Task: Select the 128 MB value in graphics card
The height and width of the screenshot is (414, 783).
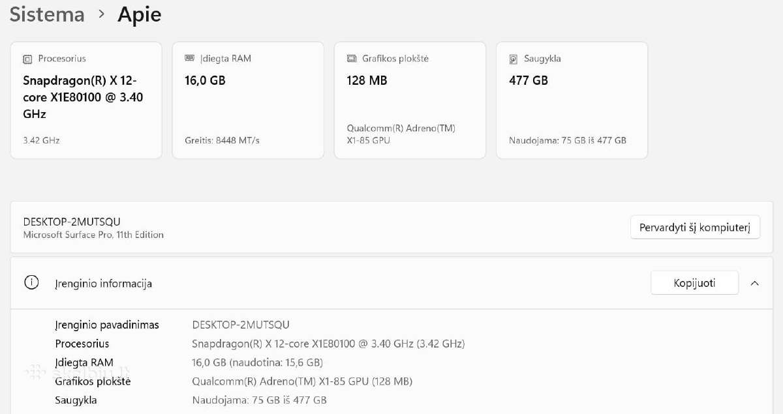Action: coord(367,80)
